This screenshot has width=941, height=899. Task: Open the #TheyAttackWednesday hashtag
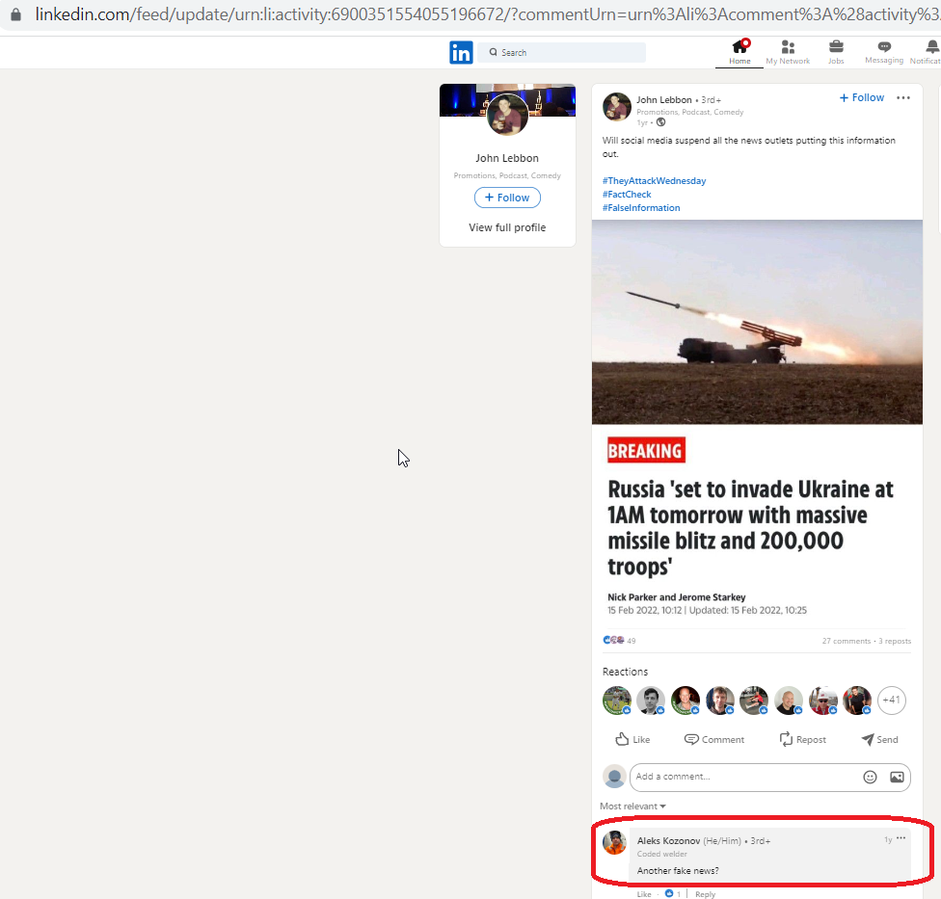pyautogui.click(x=654, y=180)
